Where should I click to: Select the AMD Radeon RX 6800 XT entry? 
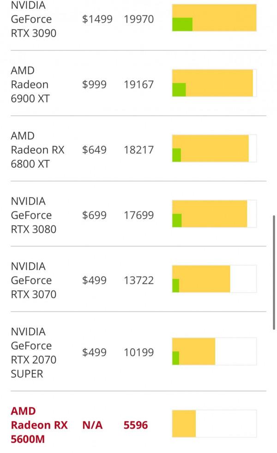(37, 150)
